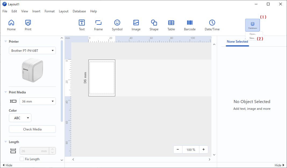The image size is (287, 168).
Task: Collapse the Print Media section
Action: (x=6, y=92)
